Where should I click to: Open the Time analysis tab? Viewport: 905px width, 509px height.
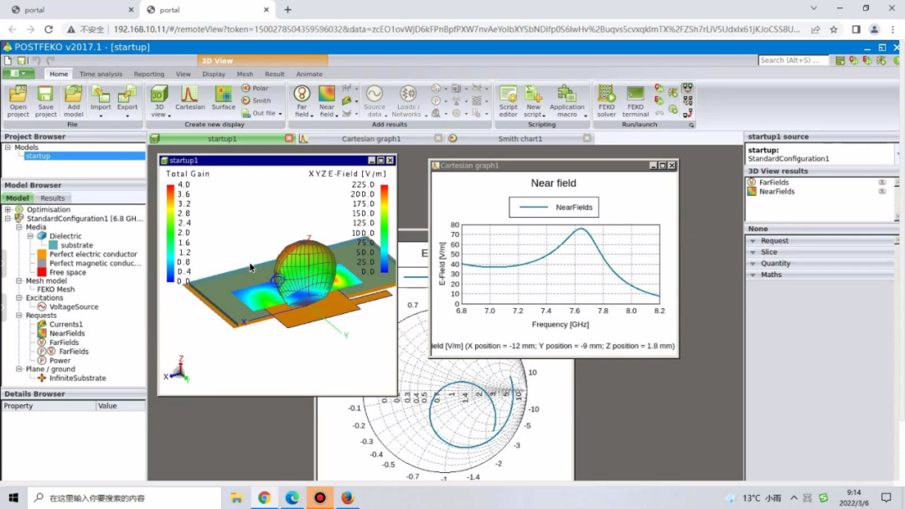pyautogui.click(x=101, y=74)
